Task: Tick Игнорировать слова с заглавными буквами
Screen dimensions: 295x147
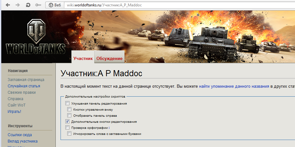Action: point(69,134)
